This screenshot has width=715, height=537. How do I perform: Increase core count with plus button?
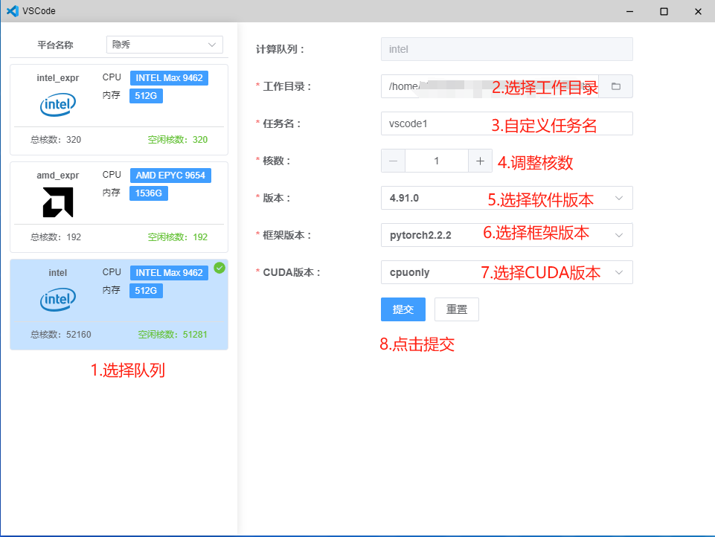(480, 161)
